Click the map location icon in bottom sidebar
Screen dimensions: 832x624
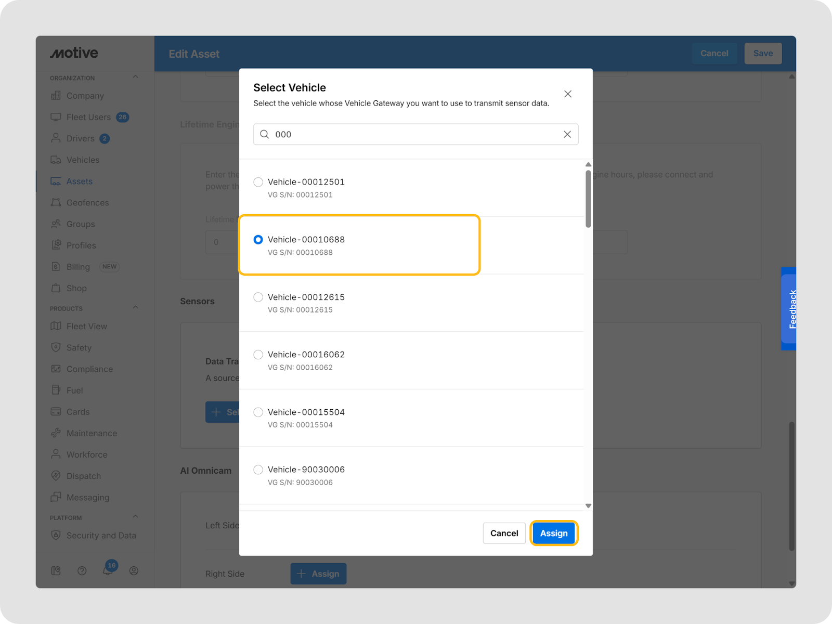pyautogui.click(x=56, y=570)
